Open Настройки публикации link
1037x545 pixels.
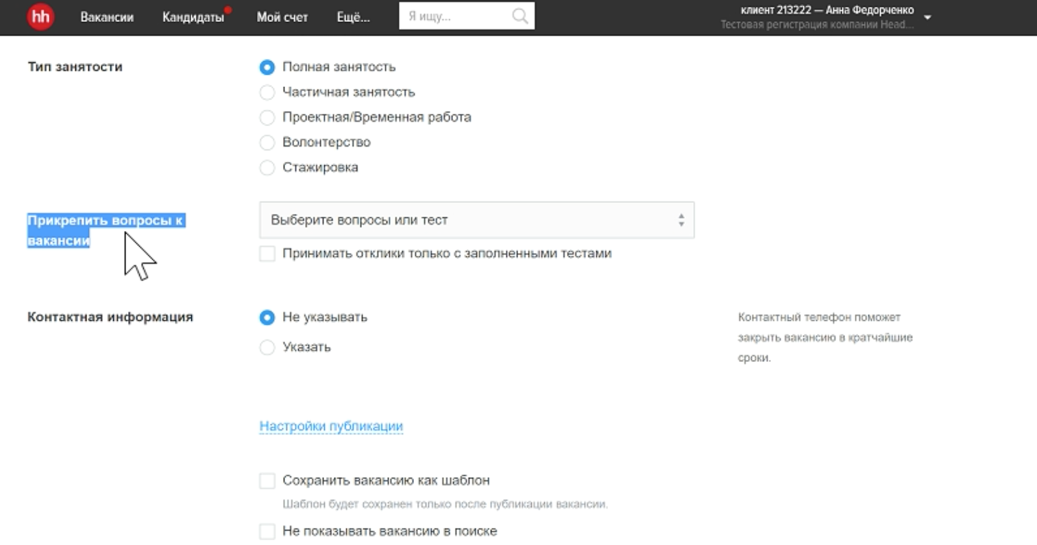point(331,426)
